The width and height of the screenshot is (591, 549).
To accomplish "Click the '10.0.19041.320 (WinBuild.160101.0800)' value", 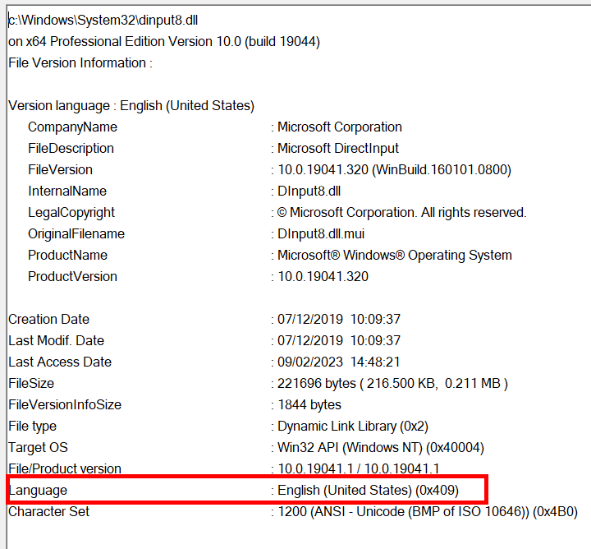I will [394, 170].
